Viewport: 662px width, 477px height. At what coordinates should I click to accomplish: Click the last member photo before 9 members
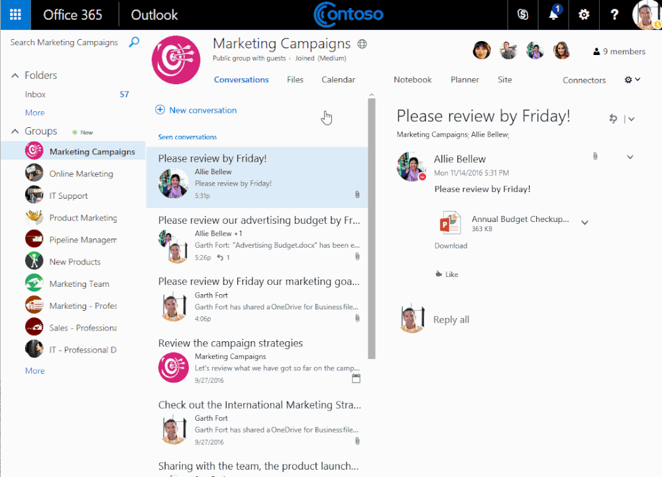pos(561,50)
